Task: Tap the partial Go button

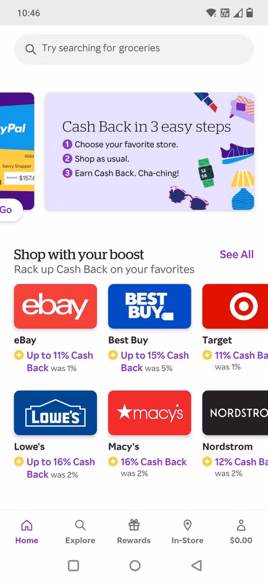Action: [x=11, y=209]
